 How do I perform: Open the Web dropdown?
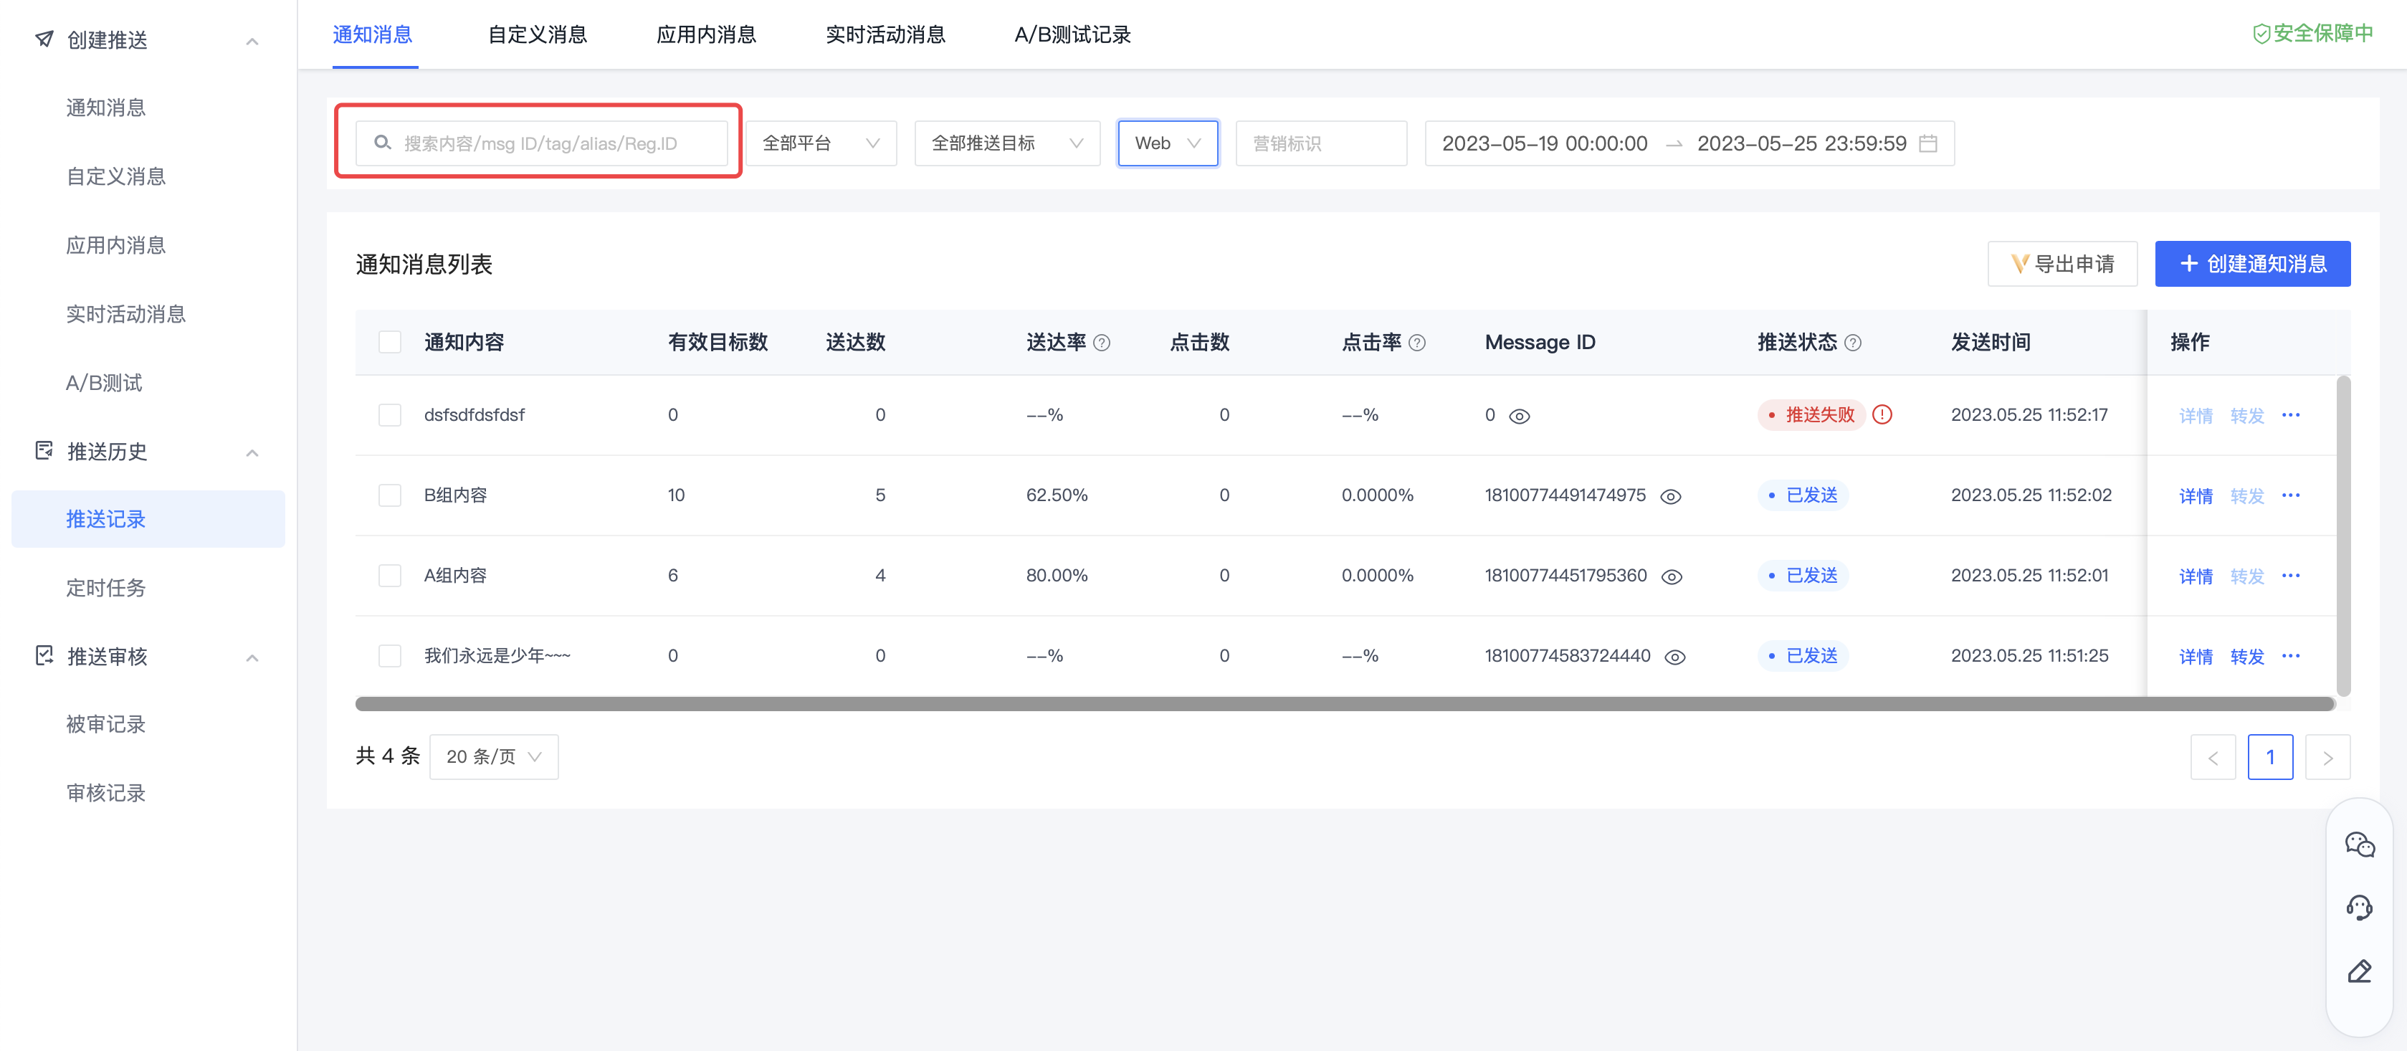pyautogui.click(x=1168, y=143)
